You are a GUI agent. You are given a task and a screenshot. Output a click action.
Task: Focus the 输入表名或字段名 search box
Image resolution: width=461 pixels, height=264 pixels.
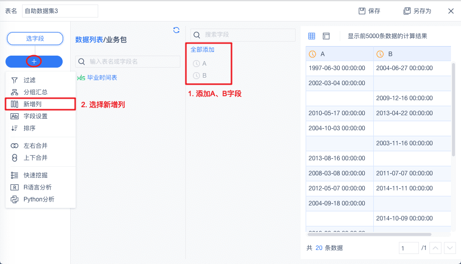[128, 62]
